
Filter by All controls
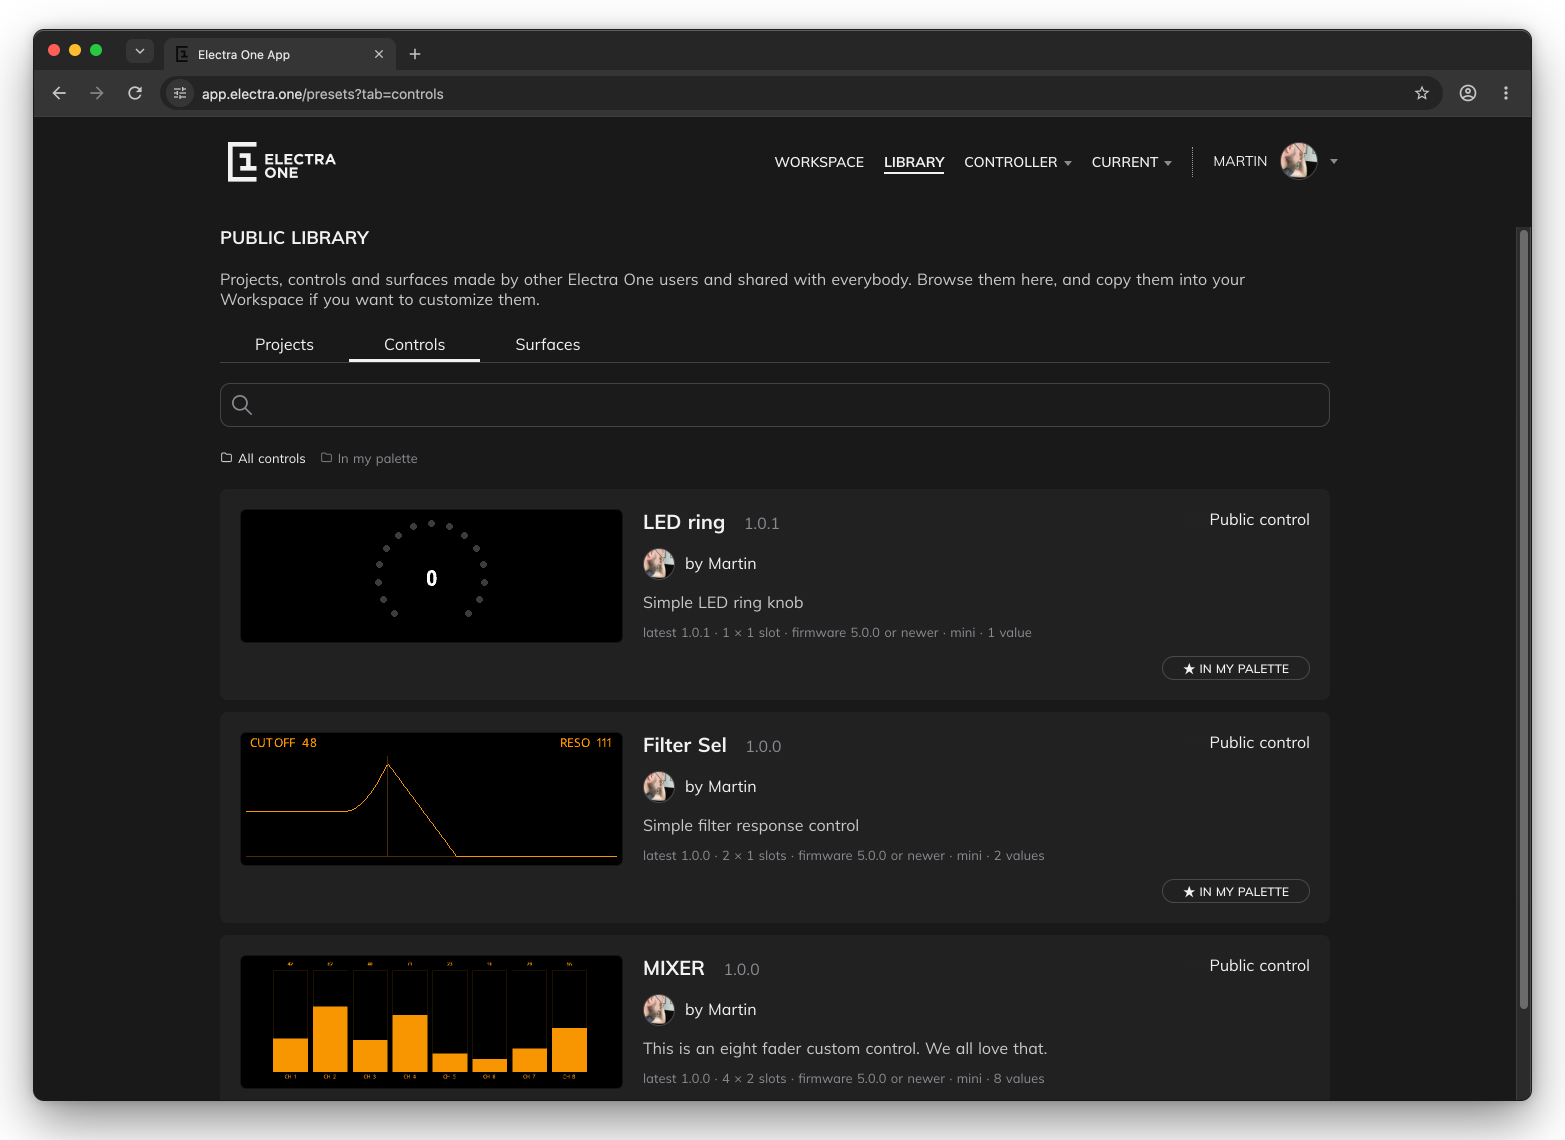coord(263,458)
